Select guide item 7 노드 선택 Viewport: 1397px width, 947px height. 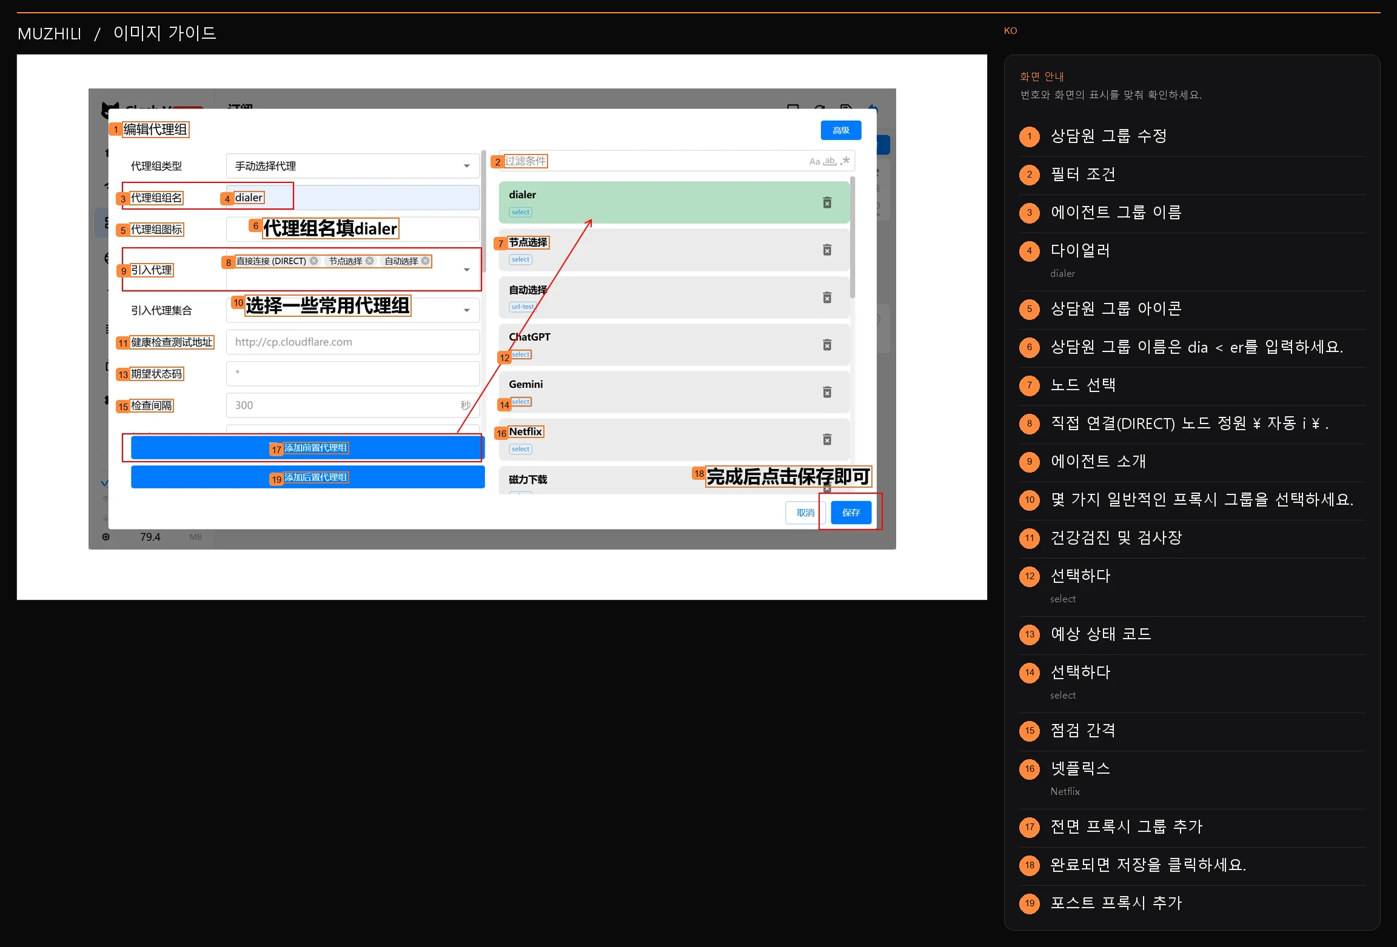(x=1192, y=385)
